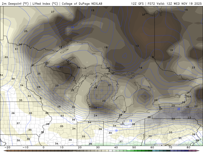Screen dimensions: 203x152
Task: Click the dewpoint value 16 on the map
Action: (x=141, y=68)
